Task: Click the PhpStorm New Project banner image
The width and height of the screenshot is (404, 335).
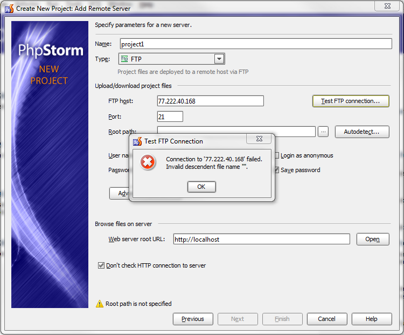Action: tap(50, 165)
